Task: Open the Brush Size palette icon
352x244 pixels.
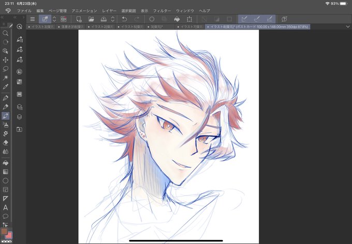Action: pyautogui.click(x=20, y=59)
